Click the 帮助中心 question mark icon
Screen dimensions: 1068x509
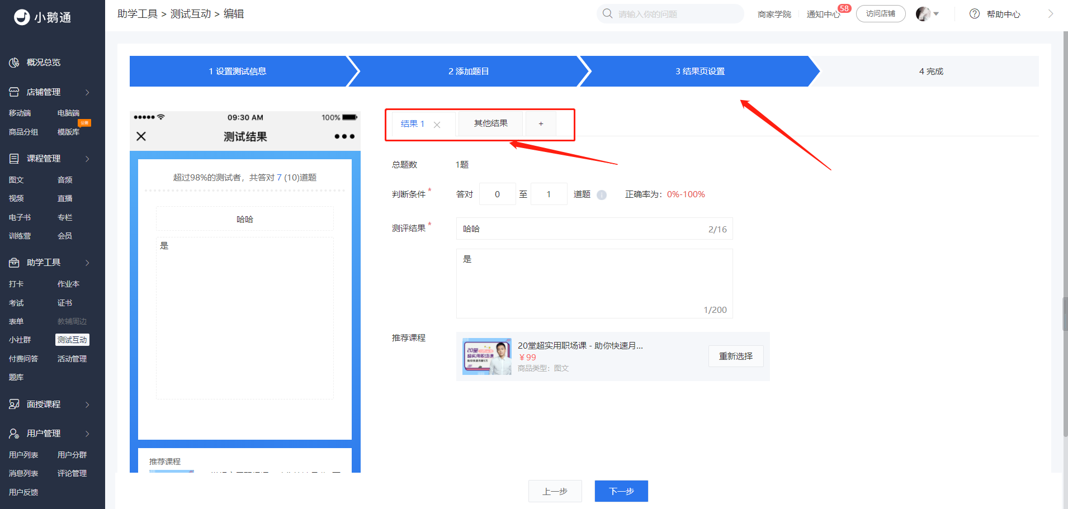tap(975, 14)
